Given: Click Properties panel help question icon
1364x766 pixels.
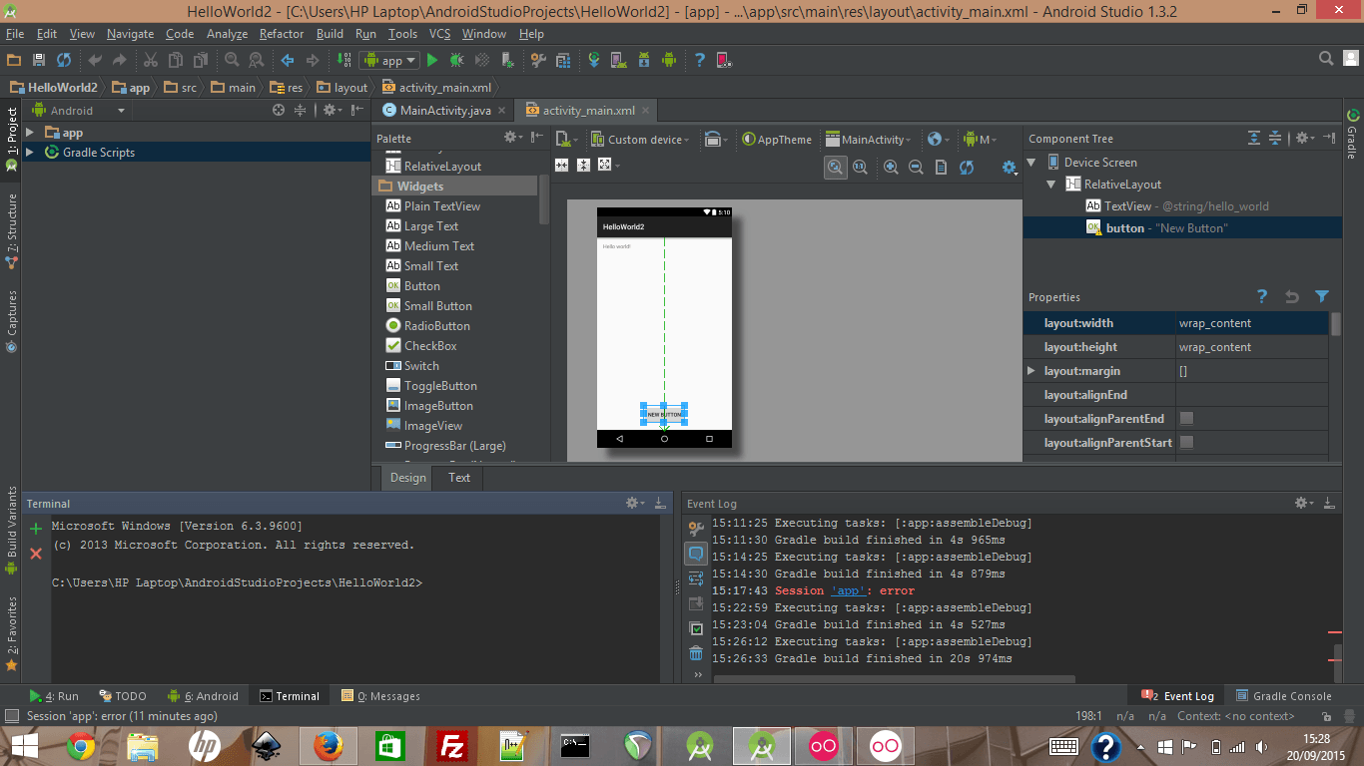Looking at the screenshot, I should coord(1262,296).
